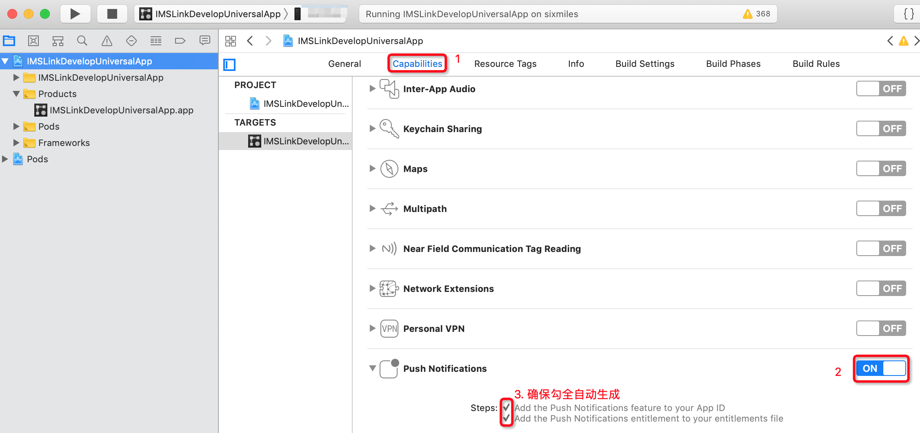Screen dimensions: 920x433
Task: Turn on Inter-App Audio switch
Action: tap(881, 88)
